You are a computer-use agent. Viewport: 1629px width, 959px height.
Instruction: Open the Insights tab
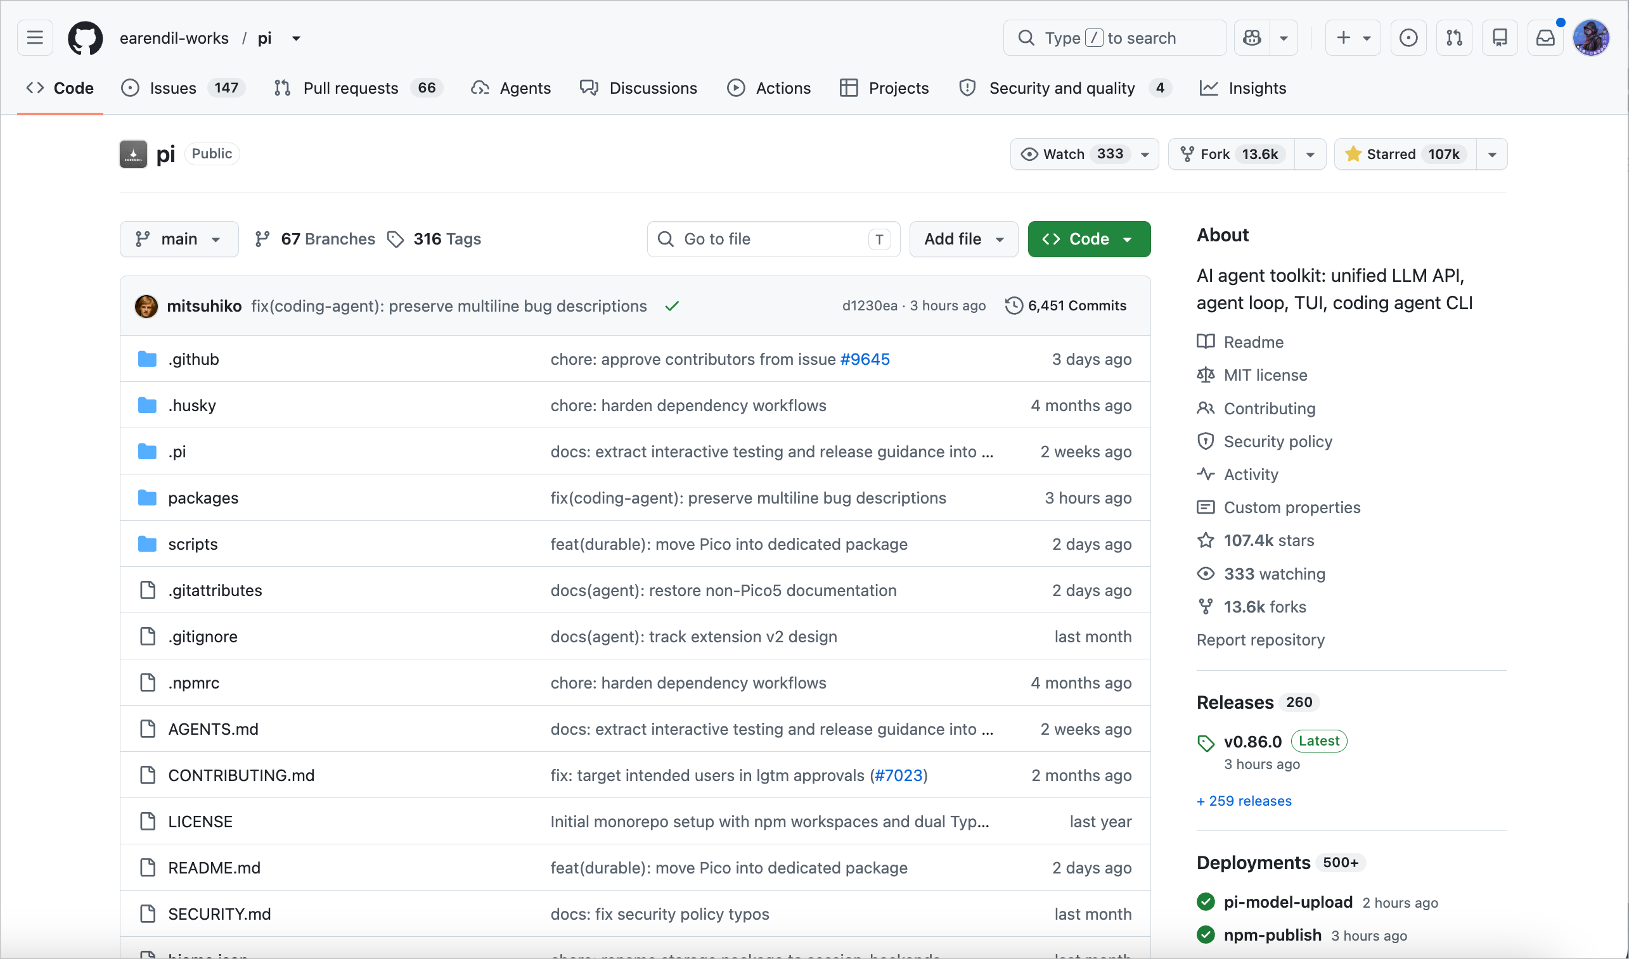pyautogui.click(x=1243, y=88)
